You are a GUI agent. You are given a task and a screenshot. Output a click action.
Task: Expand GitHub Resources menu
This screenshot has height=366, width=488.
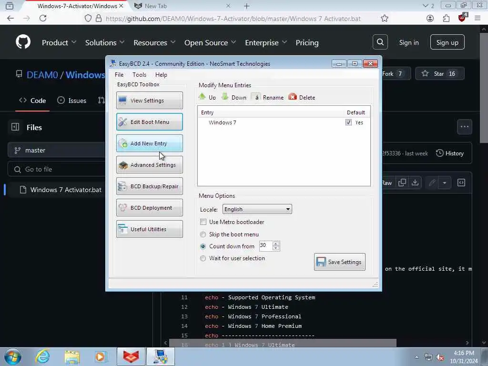tap(154, 42)
